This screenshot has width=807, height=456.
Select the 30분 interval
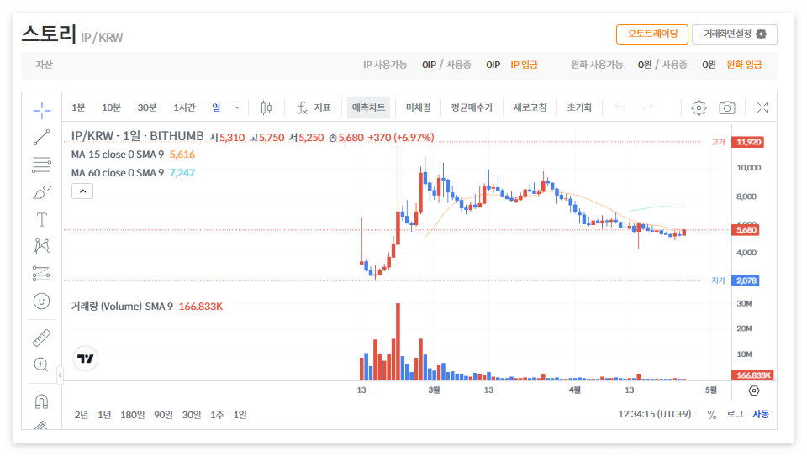pyautogui.click(x=146, y=107)
